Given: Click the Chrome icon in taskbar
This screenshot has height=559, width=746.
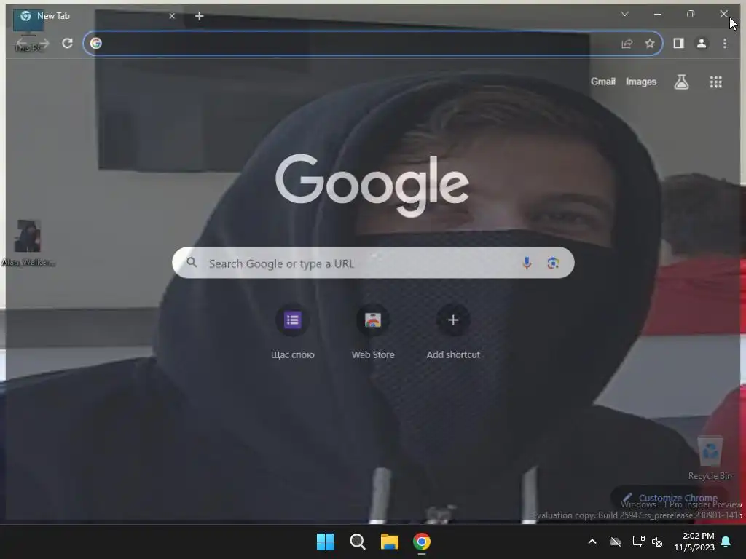Looking at the screenshot, I should click(x=422, y=542).
